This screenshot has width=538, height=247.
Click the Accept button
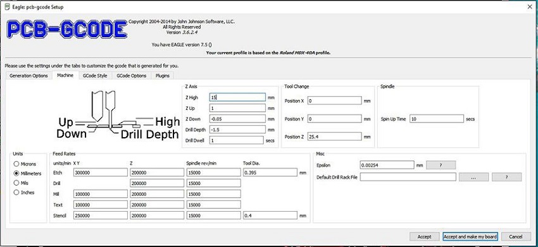point(425,237)
